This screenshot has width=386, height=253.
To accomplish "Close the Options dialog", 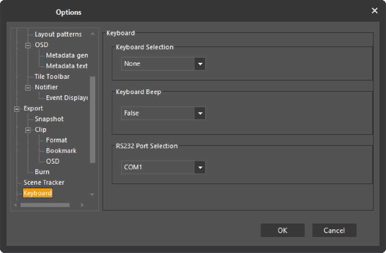I will pos(374,11).
